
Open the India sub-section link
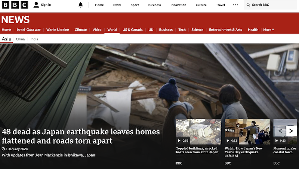(34, 39)
